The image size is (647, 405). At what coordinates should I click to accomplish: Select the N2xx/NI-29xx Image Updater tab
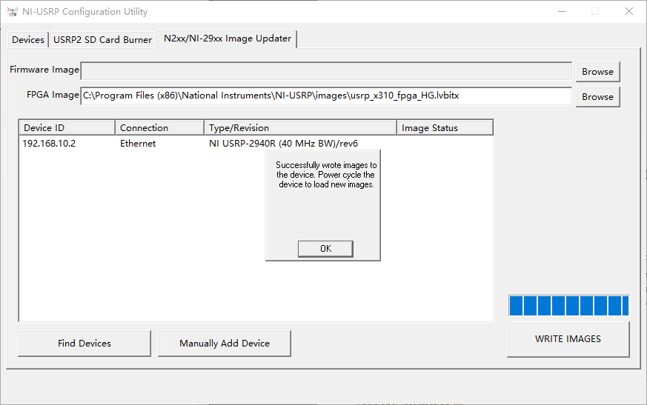point(227,39)
